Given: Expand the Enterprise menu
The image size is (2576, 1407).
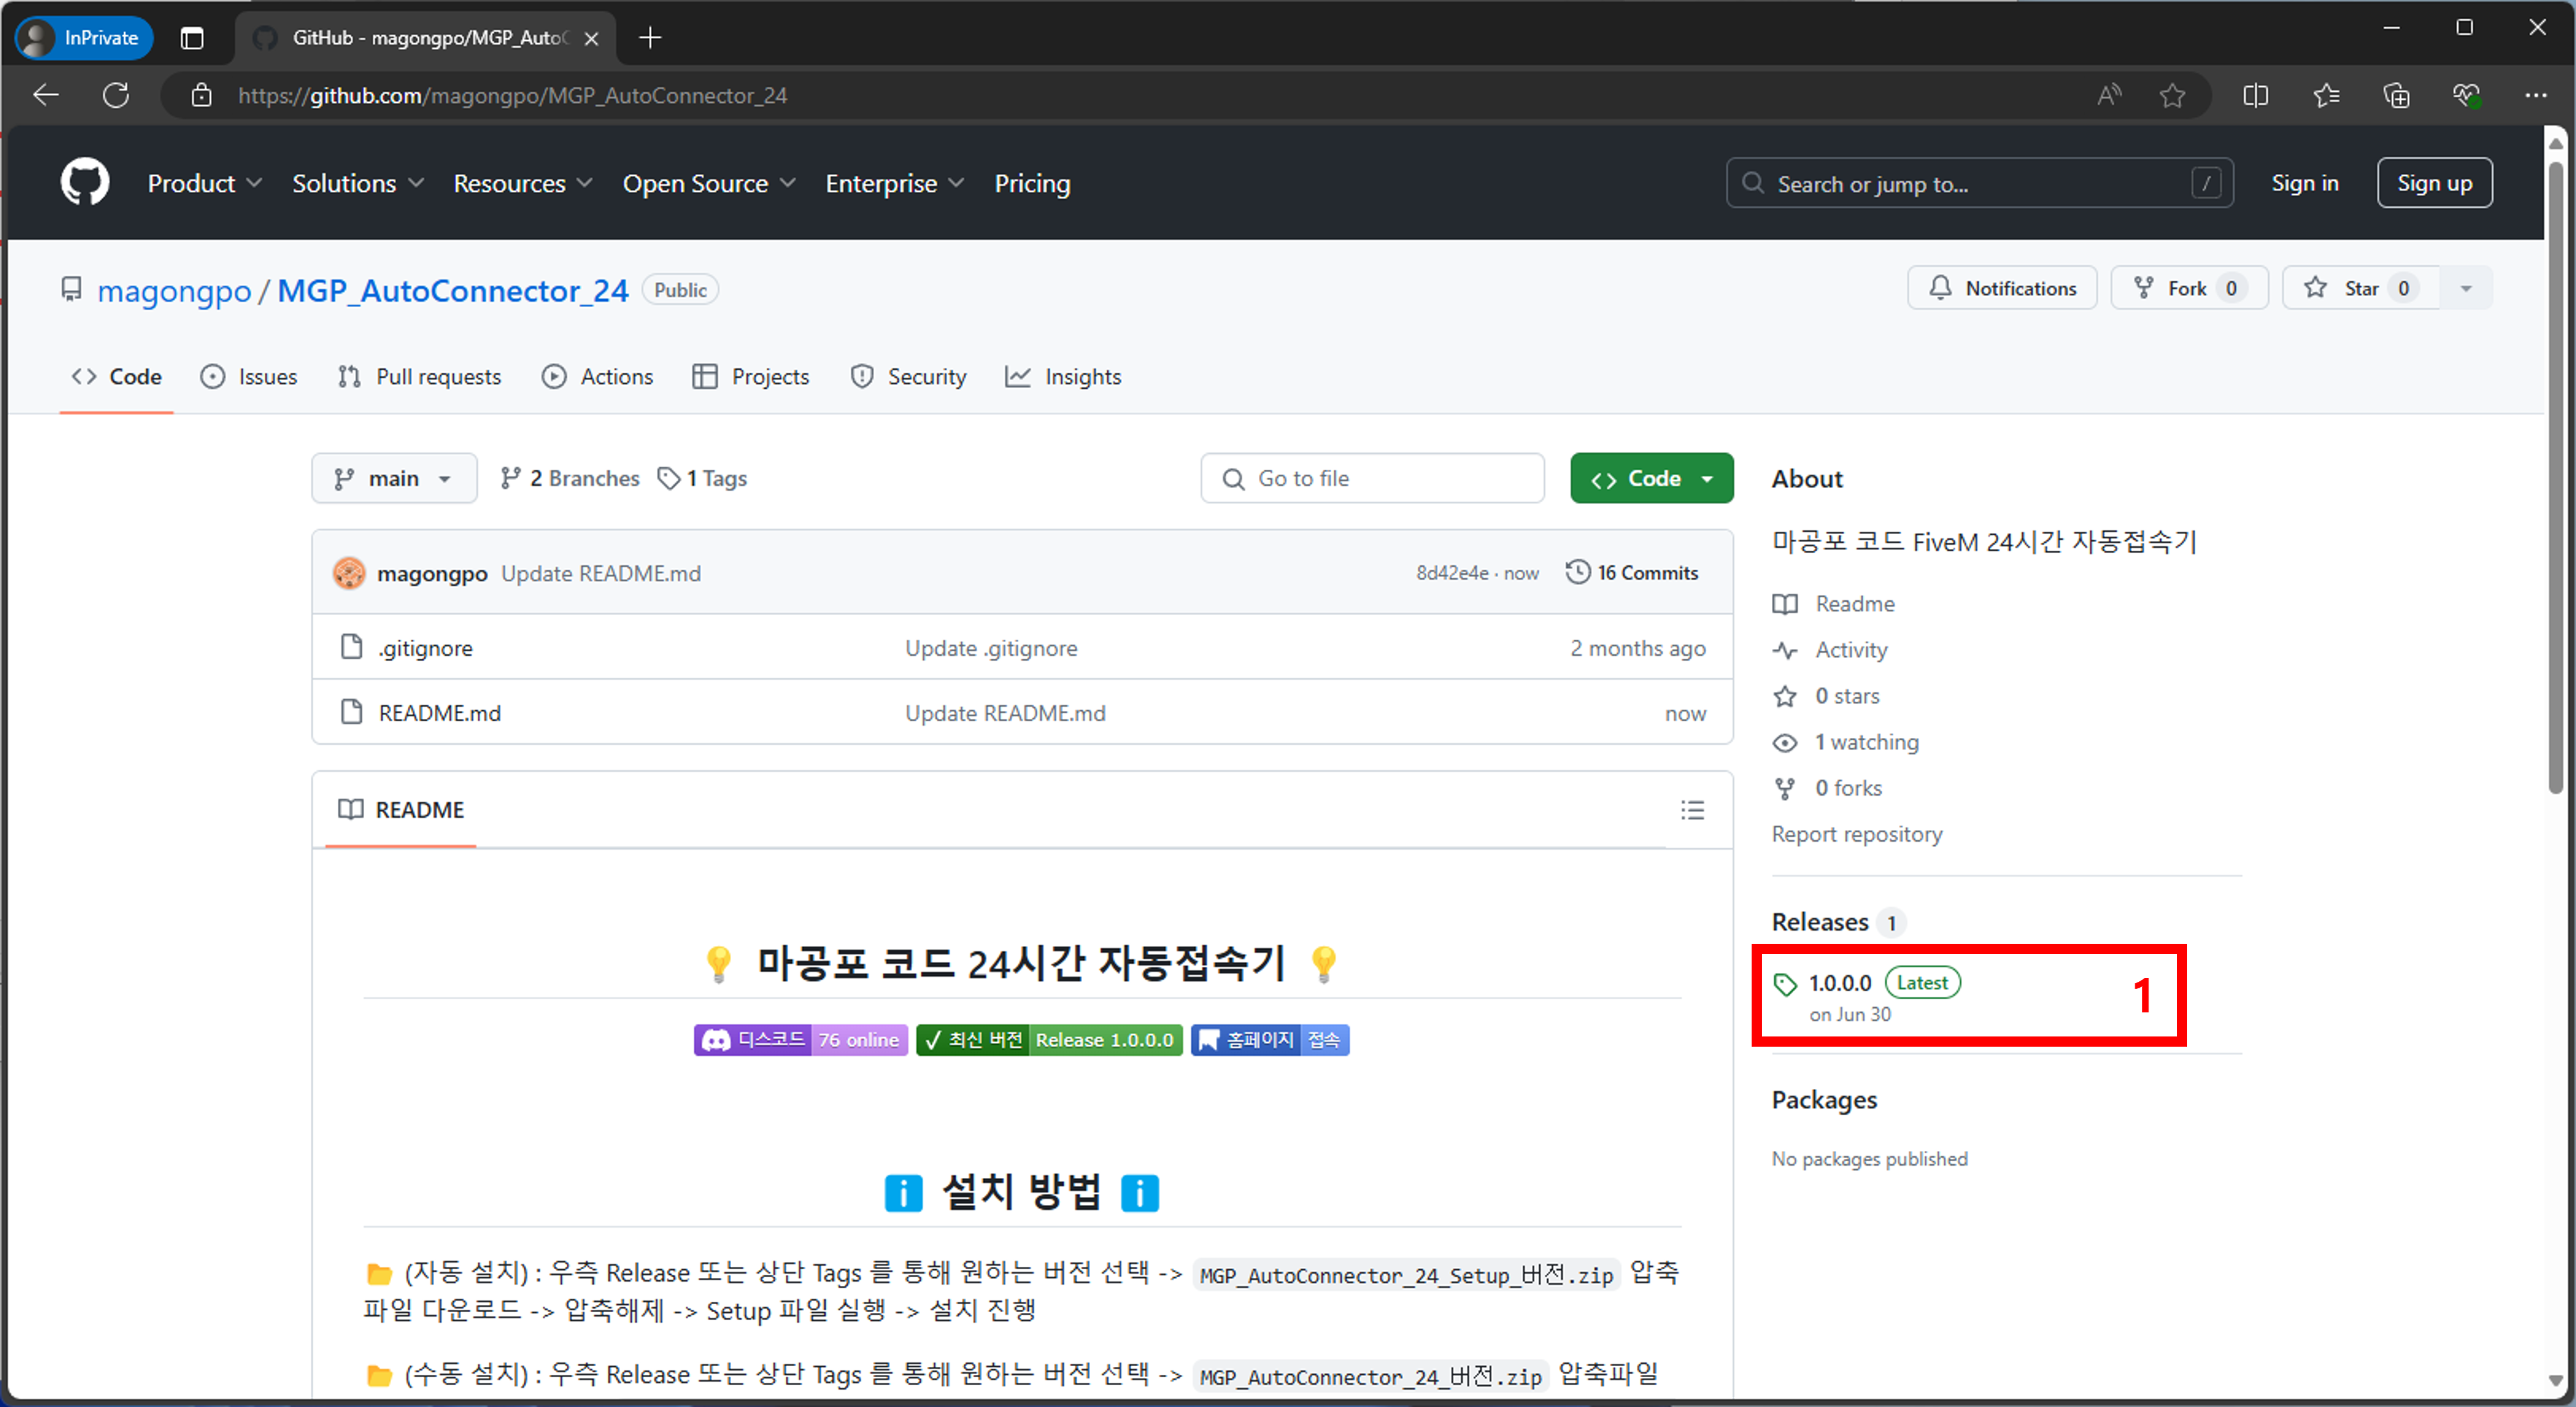Looking at the screenshot, I should 895,183.
